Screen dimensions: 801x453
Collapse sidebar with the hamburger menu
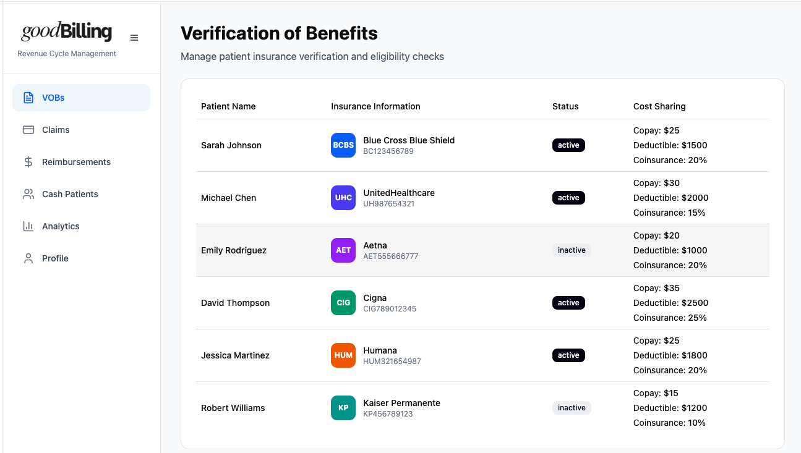pos(134,38)
